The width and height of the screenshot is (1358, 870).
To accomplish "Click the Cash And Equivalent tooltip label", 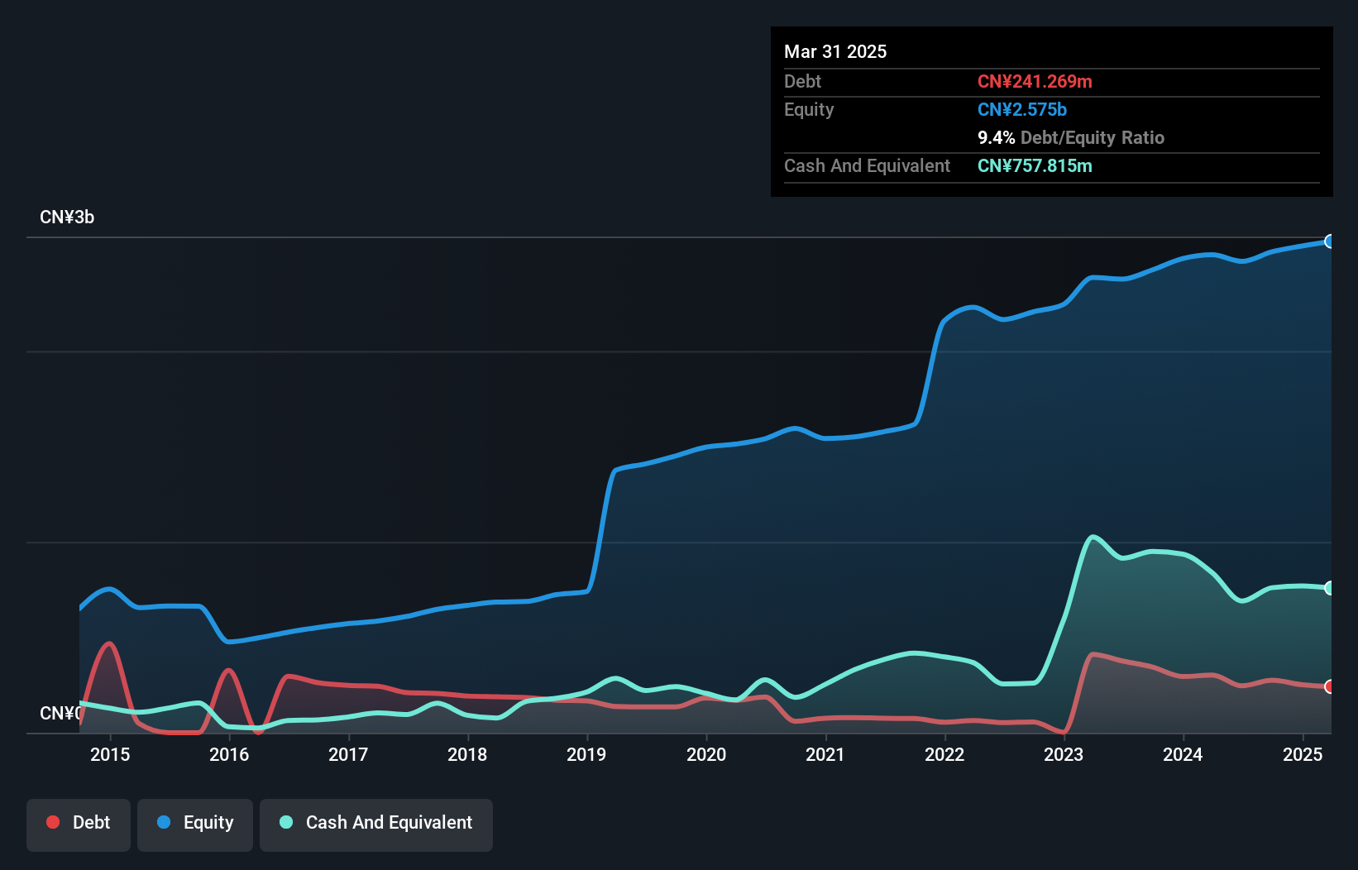I will (867, 165).
